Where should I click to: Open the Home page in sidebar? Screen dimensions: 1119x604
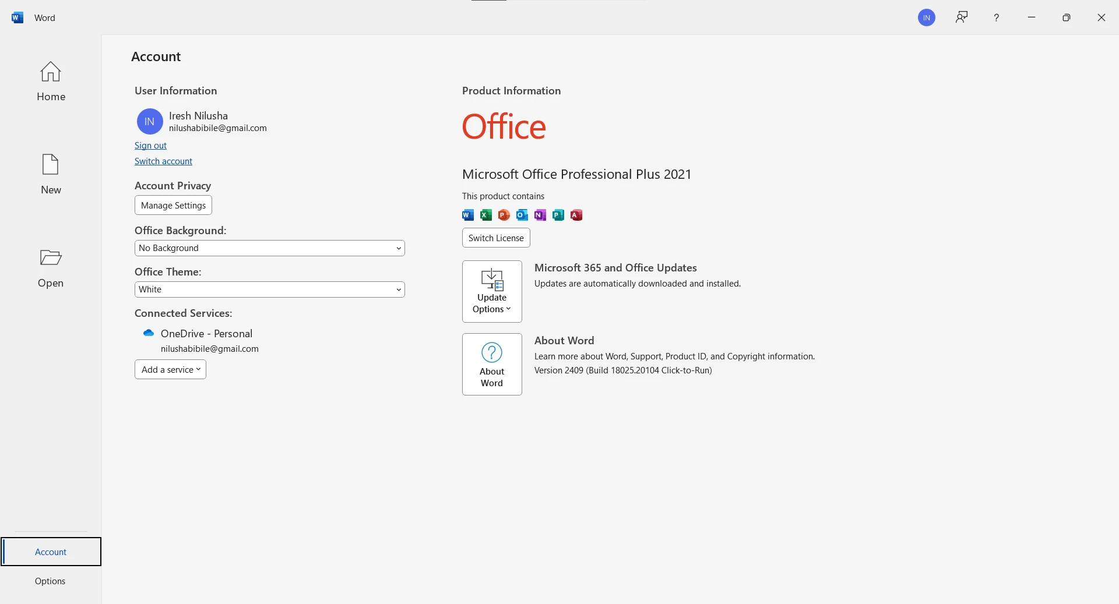(51, 82)
